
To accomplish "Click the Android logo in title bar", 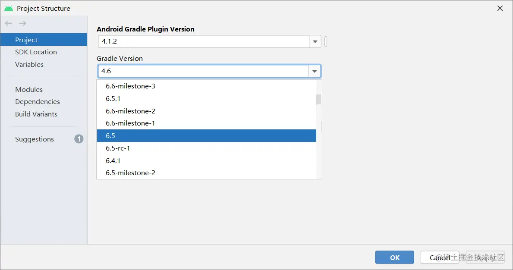I will click(x=9, y=8).
